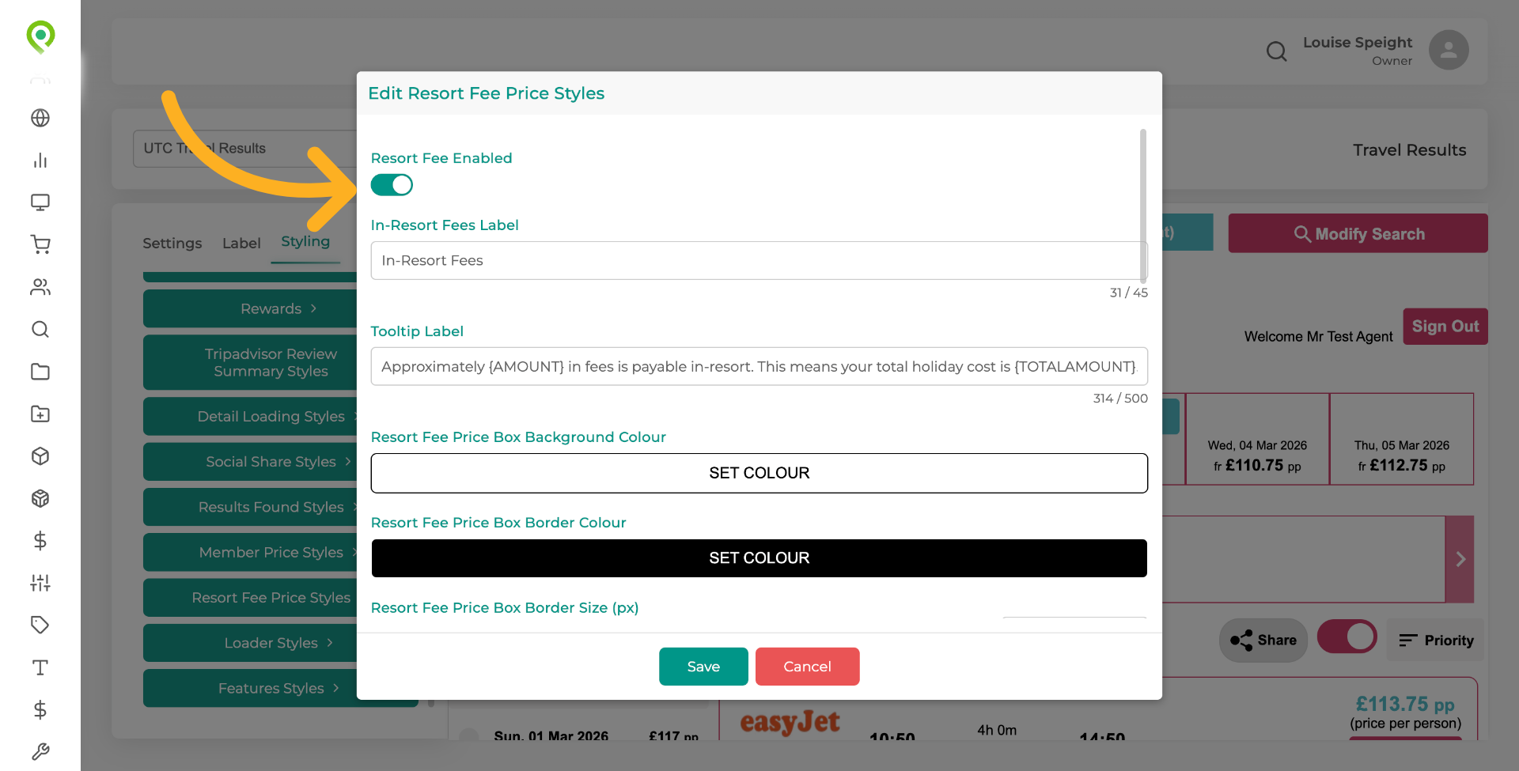Open the wrench tools icon in sidebar
Image resolution: width=1519 pixels, height=771 pixels.
tap(40, 751)
